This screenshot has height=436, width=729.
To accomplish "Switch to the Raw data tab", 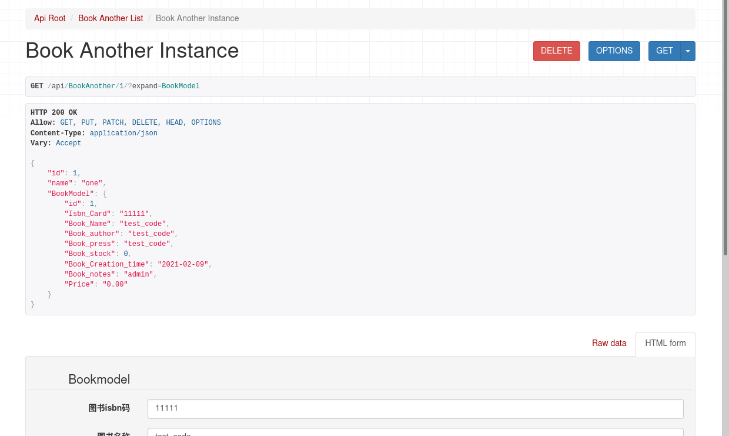I will click(608, 343).
